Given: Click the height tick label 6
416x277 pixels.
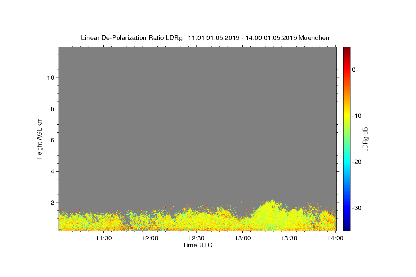Looking at the screenshot, I should [52, 140].
